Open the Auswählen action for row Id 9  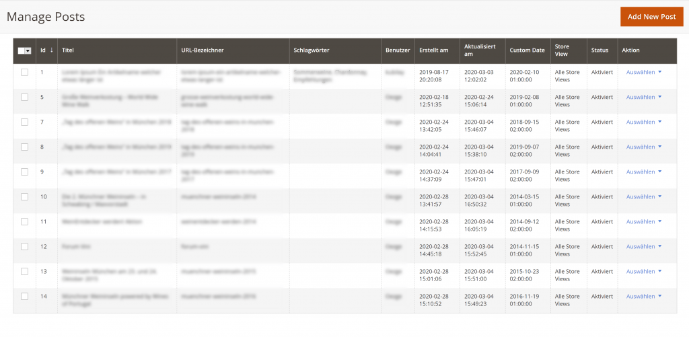644,172
